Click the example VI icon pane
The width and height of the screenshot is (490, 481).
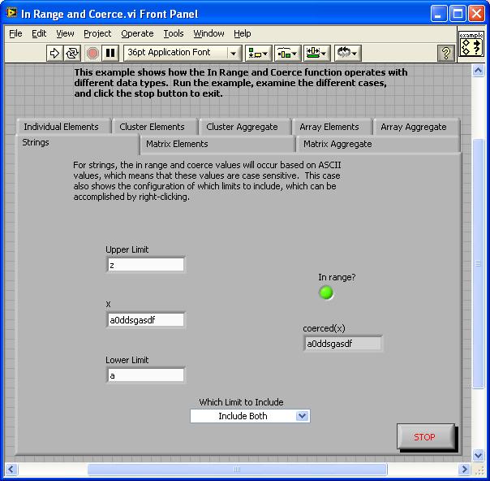(471, 44)
